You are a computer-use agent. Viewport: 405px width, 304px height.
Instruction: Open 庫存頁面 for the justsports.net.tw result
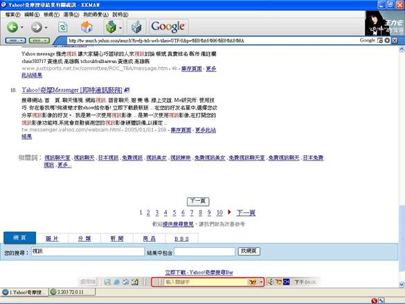click(191, 69)
